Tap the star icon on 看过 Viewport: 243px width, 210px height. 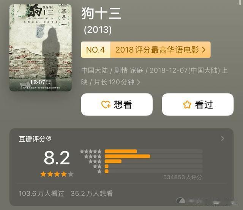tap(187, 104)
